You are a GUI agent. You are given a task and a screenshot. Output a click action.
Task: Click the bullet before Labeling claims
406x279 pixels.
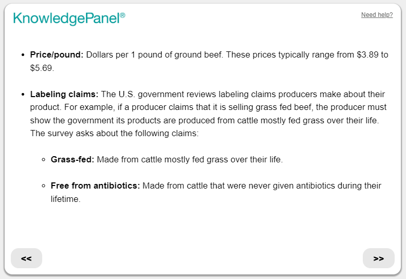[x=22, y=95]
